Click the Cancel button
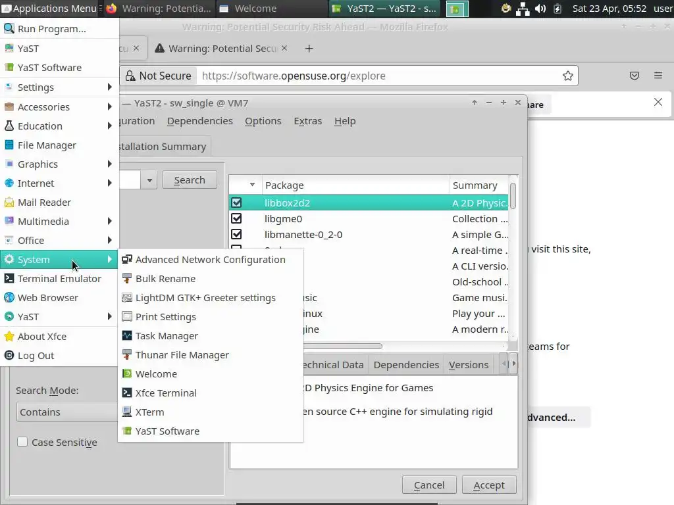 coord(429,485)
